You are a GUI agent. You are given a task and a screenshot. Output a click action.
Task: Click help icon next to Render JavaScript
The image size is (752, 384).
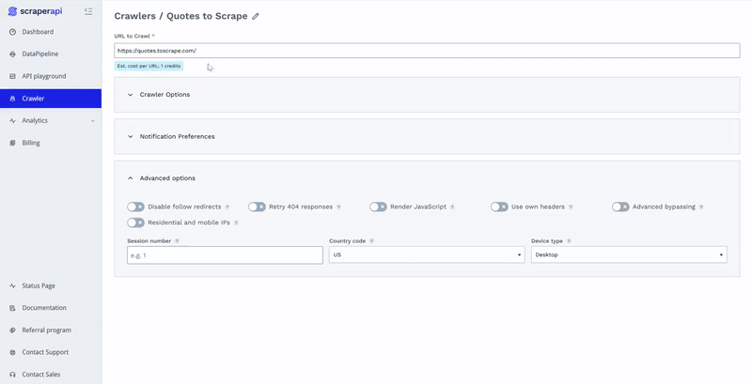(452, 207)
